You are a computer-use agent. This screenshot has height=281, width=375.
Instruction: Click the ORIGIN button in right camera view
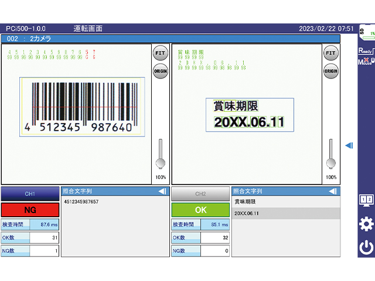[330, 71]
